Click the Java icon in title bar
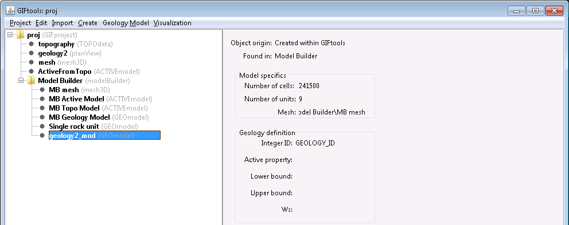569x225 pixels. point(10,10)
